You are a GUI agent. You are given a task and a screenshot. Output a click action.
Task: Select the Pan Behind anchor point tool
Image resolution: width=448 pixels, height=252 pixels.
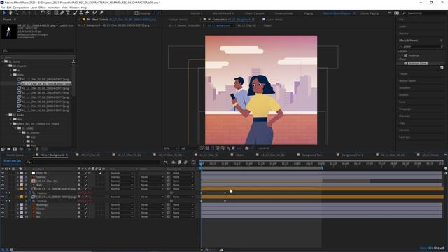(x=49, y=13)
